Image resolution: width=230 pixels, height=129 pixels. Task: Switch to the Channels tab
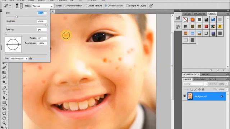200,79
